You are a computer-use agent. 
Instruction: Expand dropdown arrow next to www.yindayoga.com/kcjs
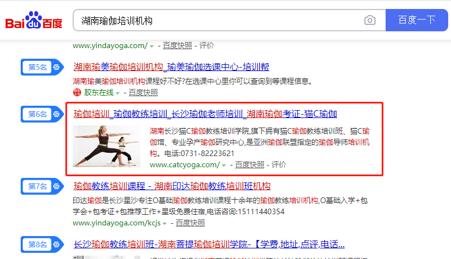(x=164, y=224)
